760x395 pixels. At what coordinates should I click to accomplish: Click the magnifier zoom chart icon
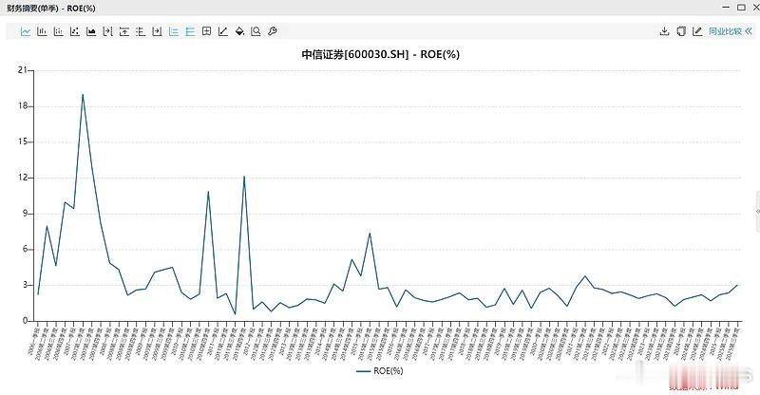click(x=256, y=31)
